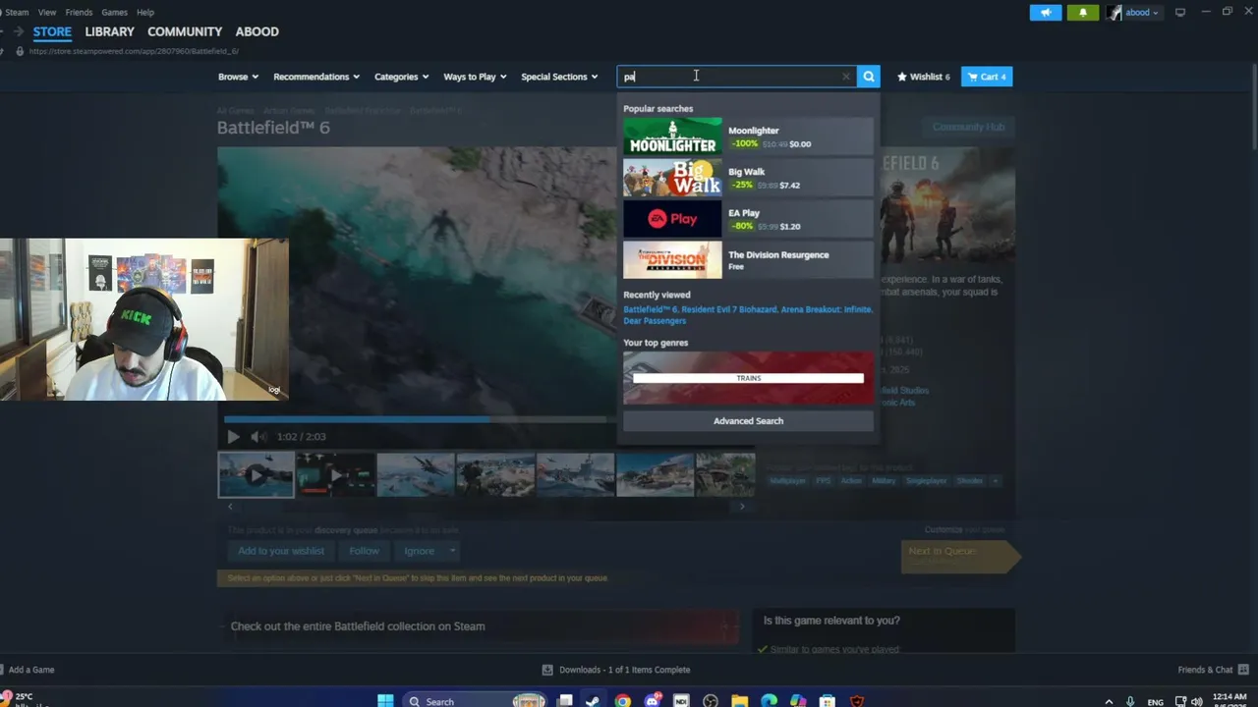Image resolution: width=1258 pixels, height=707 pixels.
Task: Open the announcements megaphone button
Action: 1046,13
